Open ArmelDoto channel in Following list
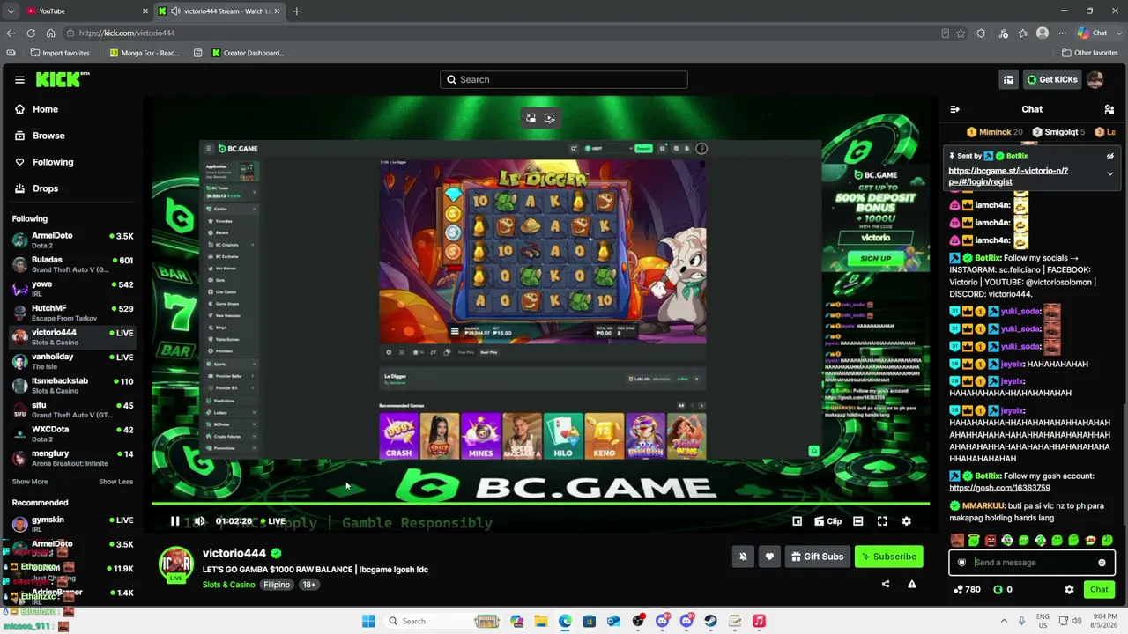Viewport: 1128px width, 634px height. [x=72, y=240]
